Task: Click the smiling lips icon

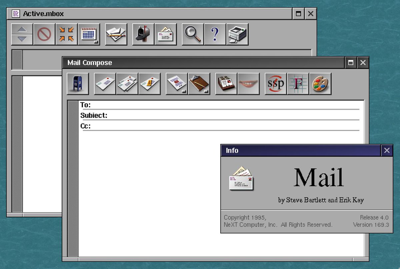Action: 249,84
